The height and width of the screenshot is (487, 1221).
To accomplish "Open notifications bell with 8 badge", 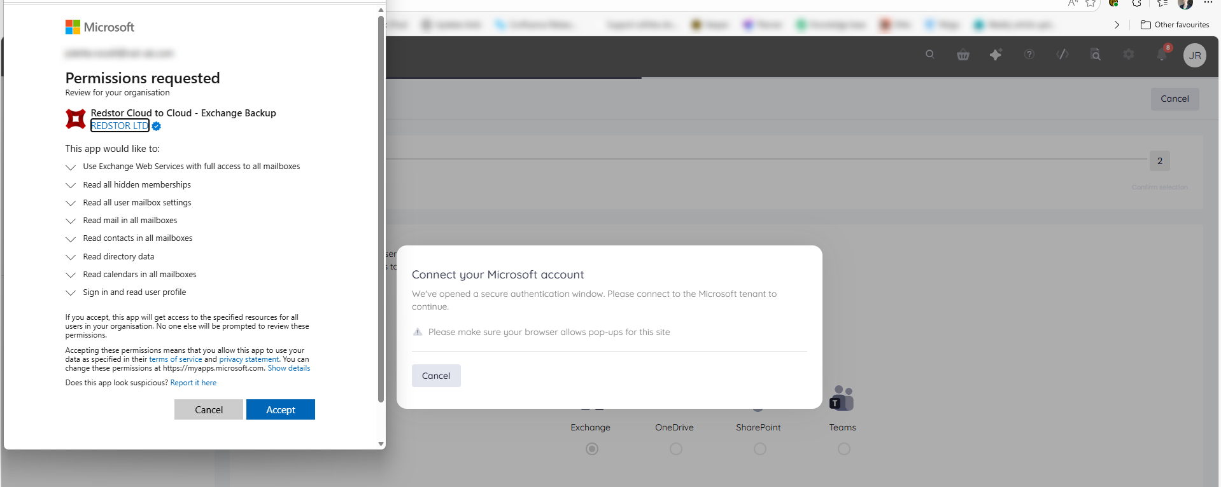I will coord(1162,55).
